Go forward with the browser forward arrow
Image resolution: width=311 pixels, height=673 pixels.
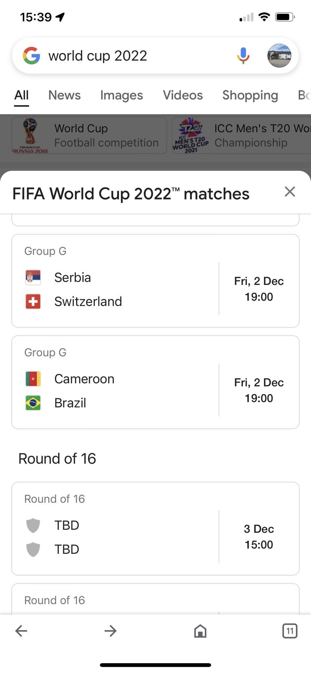tap(110, 631)
